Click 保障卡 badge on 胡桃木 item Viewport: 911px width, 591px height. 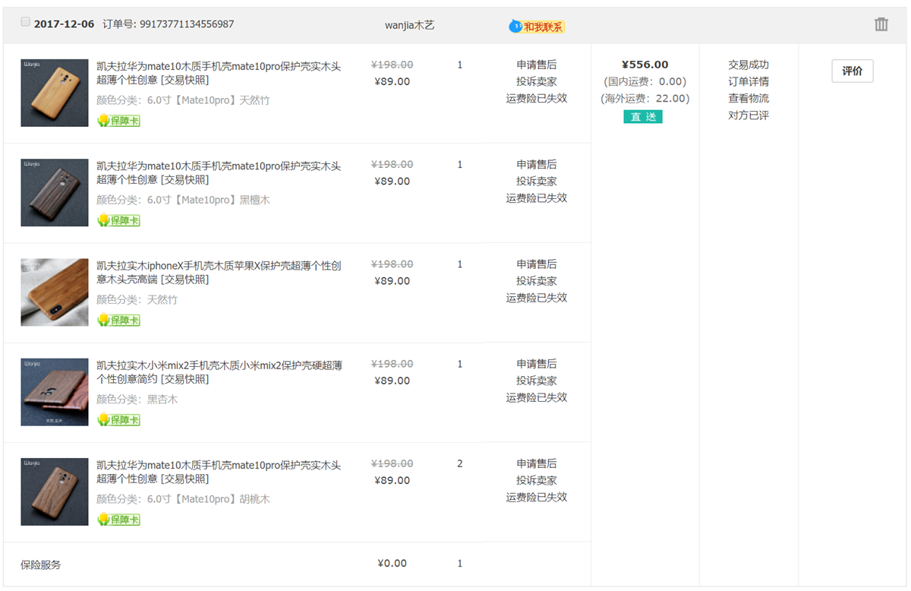[x=118, y=520]
